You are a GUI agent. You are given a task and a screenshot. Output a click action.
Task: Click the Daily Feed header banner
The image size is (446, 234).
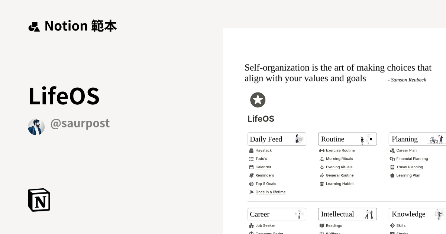pyautogui.click(x=277, y=139)
